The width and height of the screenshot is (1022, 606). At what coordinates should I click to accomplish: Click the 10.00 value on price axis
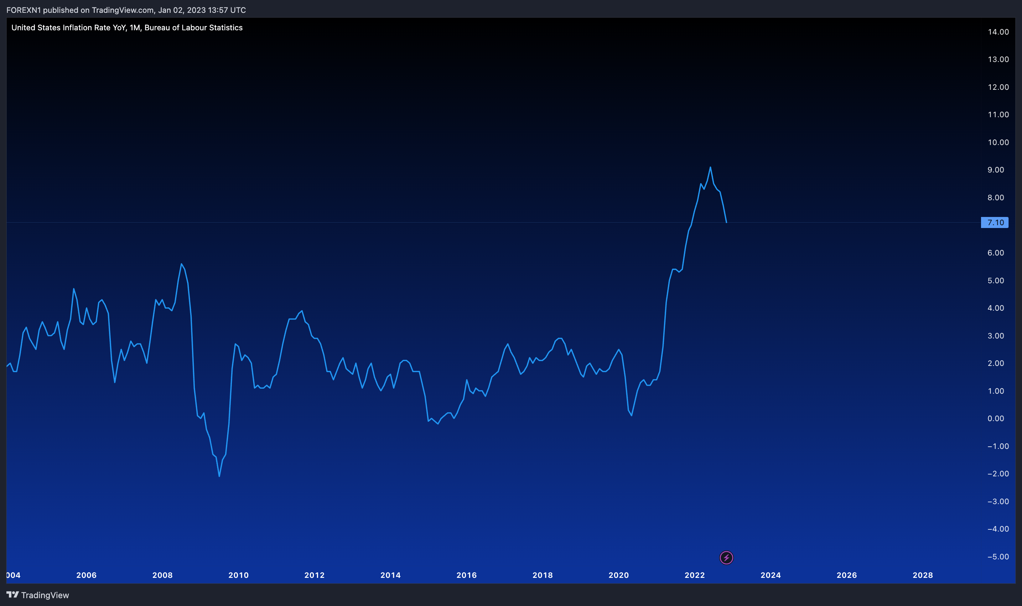tap(998, 142)
